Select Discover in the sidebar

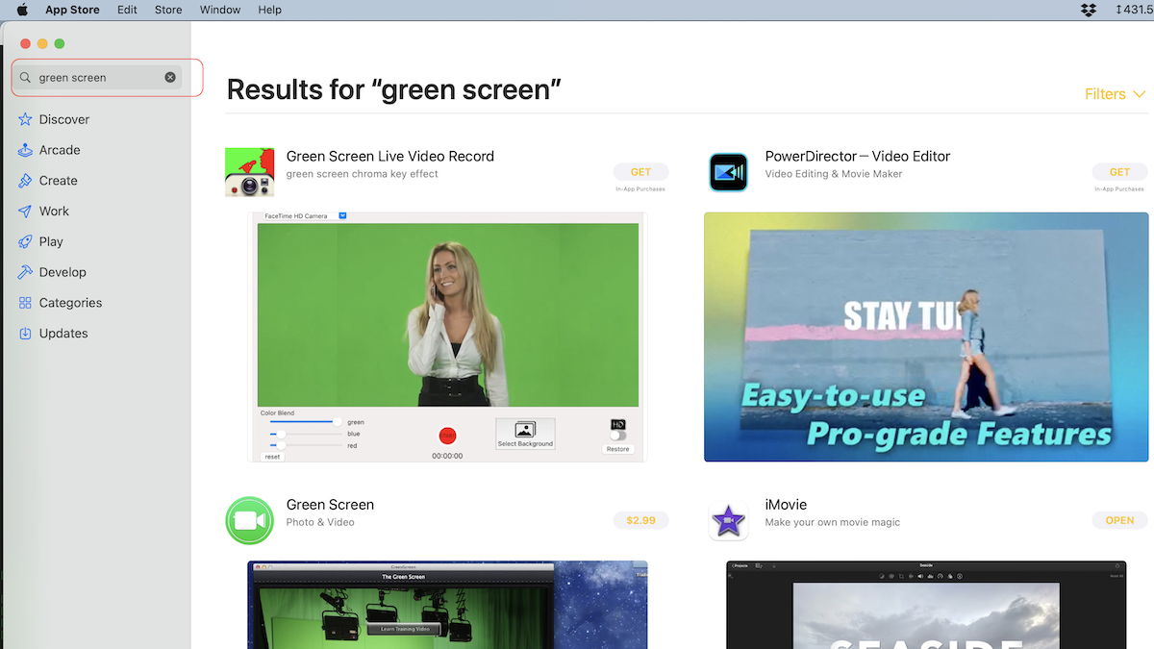coord(64,119)
